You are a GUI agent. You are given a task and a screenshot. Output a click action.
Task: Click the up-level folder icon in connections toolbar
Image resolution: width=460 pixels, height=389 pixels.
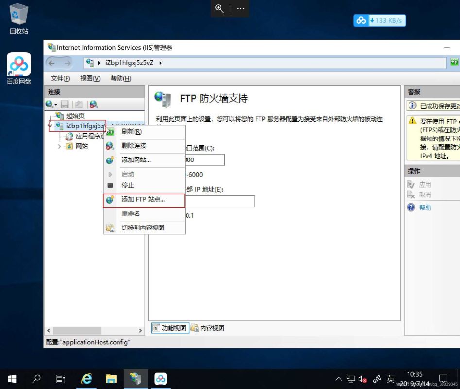(x=78, y=104)
